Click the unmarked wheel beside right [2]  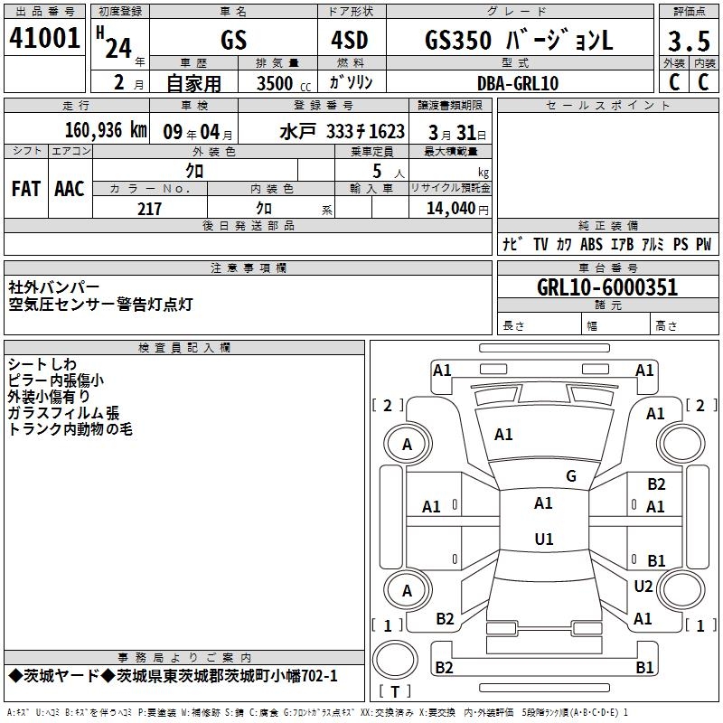coord(681,445)
